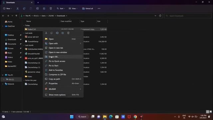Collapse the Last month group
The width and height of the screenshot is (213, 120).
24,45
